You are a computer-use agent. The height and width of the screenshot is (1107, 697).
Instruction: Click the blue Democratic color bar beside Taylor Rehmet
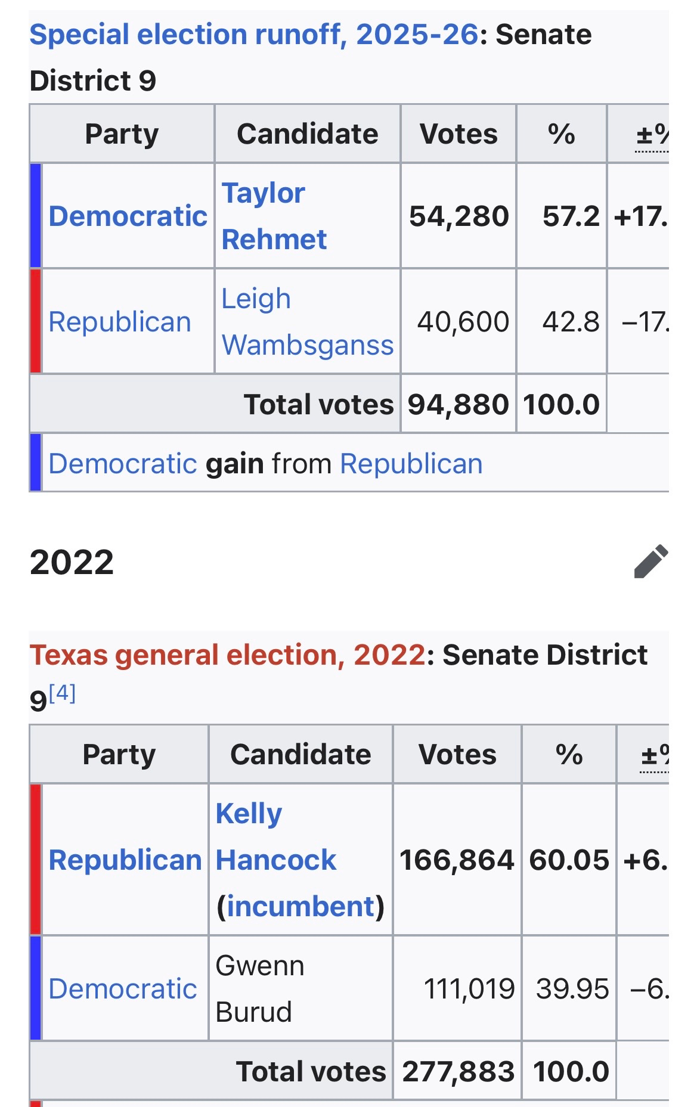coord(36,216)
